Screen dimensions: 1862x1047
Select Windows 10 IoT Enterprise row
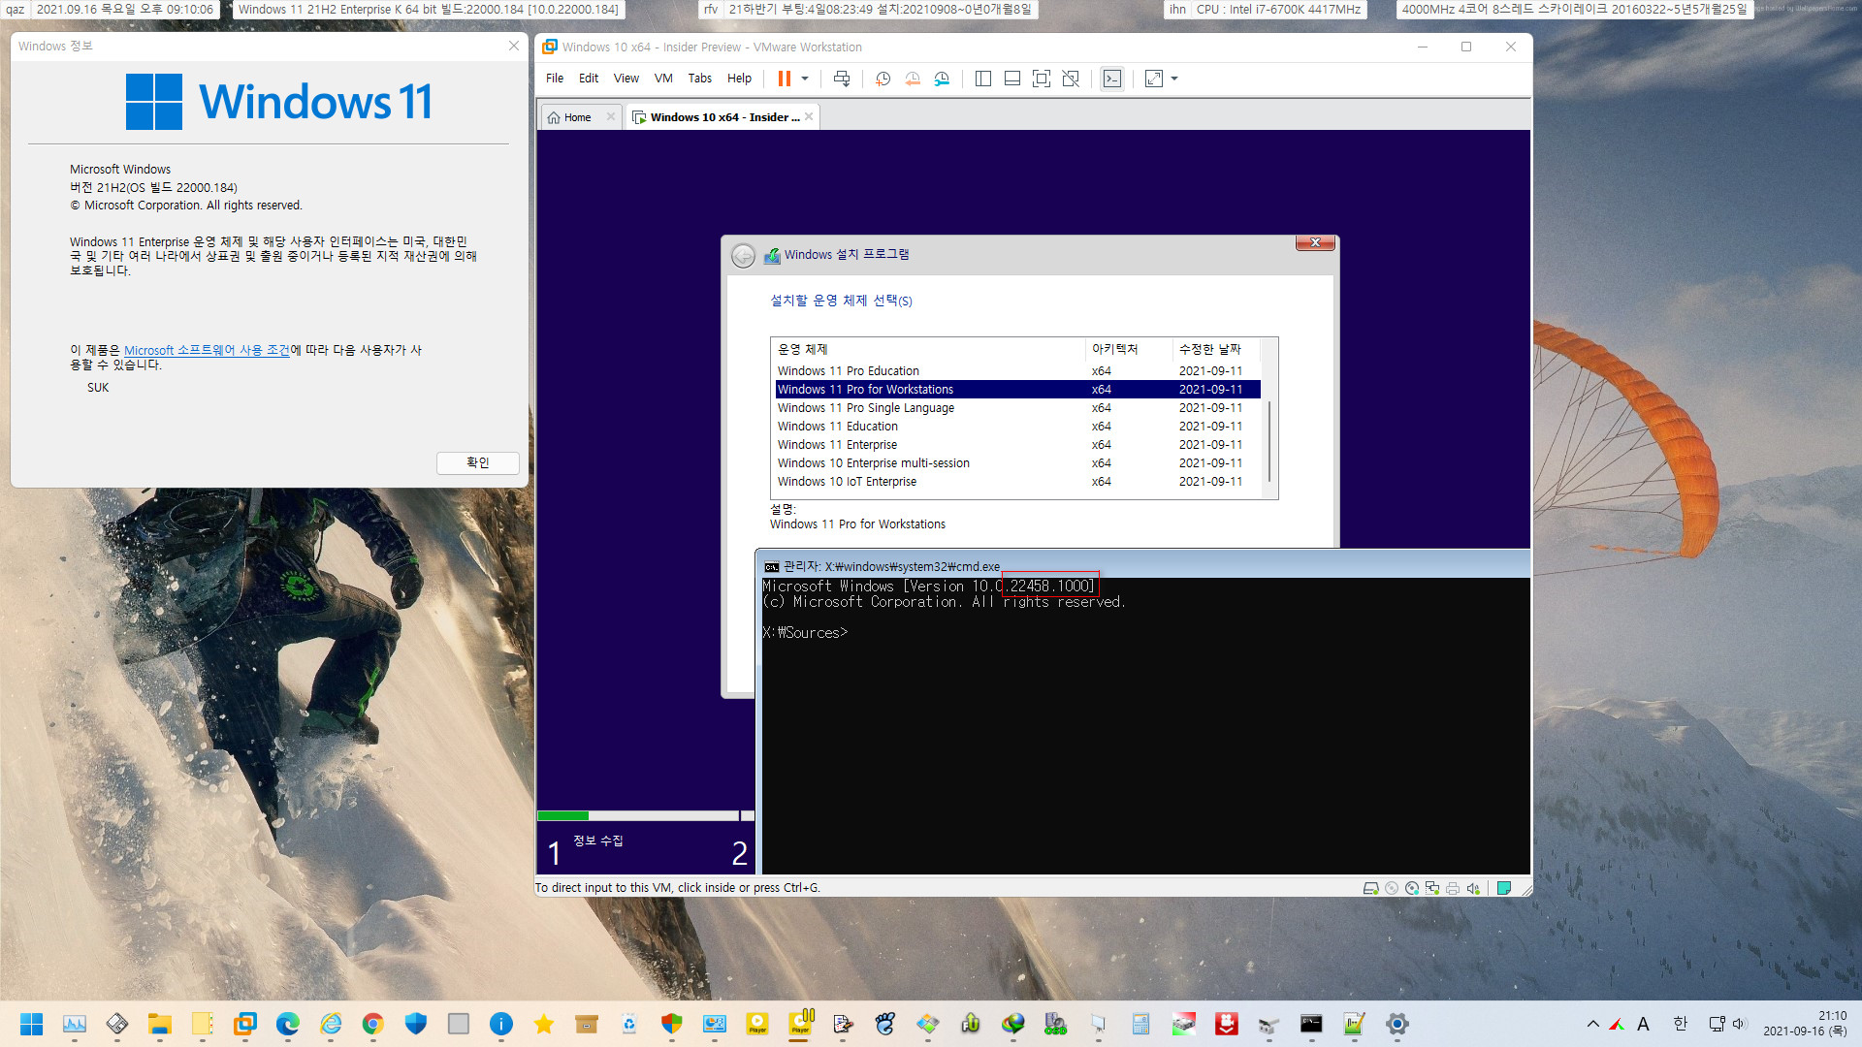pos(1017,482)
